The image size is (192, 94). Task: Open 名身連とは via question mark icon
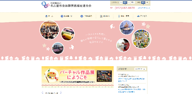(66, 16)
